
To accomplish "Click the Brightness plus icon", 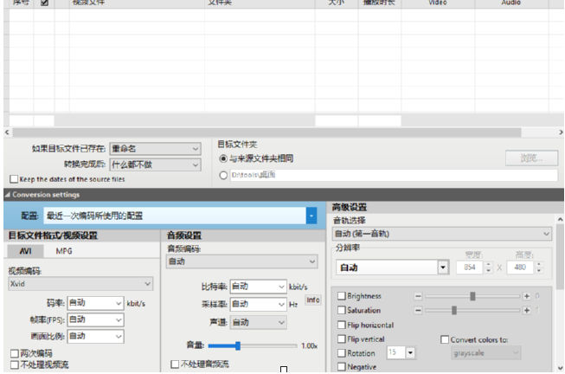I will tap(526, 296).
